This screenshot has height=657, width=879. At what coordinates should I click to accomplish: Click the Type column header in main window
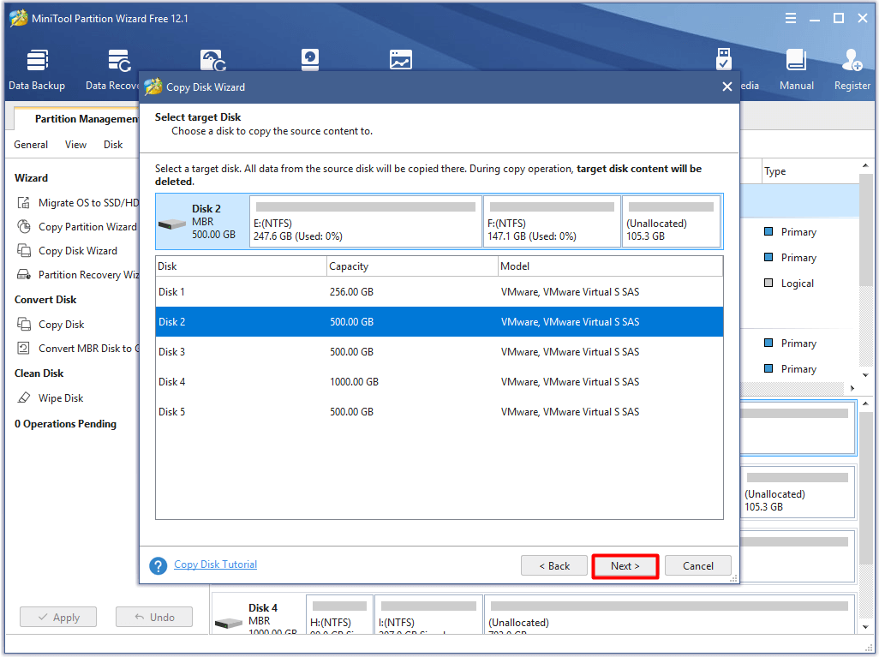[x=810, y=171]
